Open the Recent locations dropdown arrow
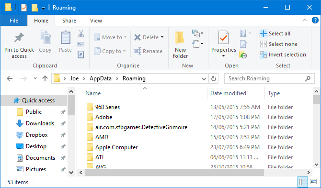321x188 pixels. click(35, 78)
